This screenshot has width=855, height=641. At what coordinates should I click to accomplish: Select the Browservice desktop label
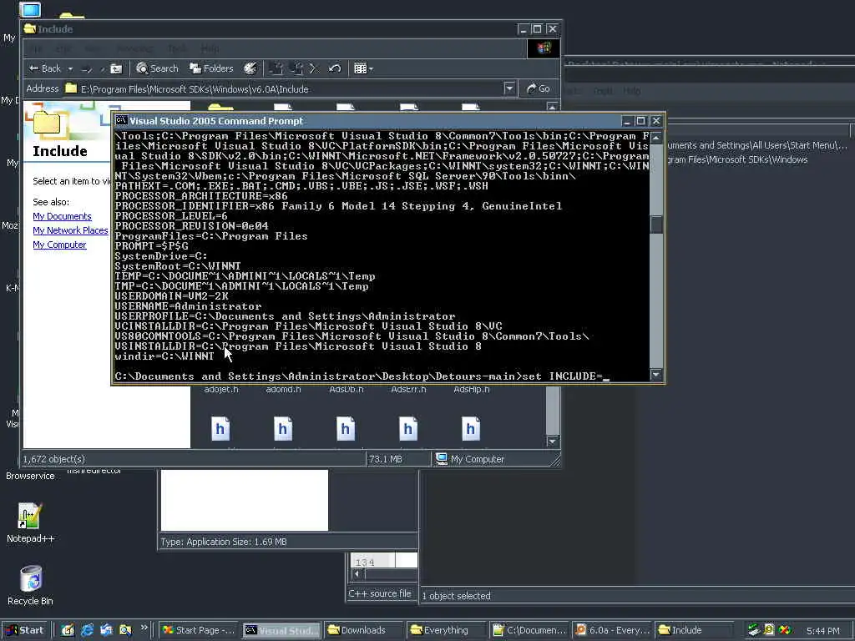30,476
